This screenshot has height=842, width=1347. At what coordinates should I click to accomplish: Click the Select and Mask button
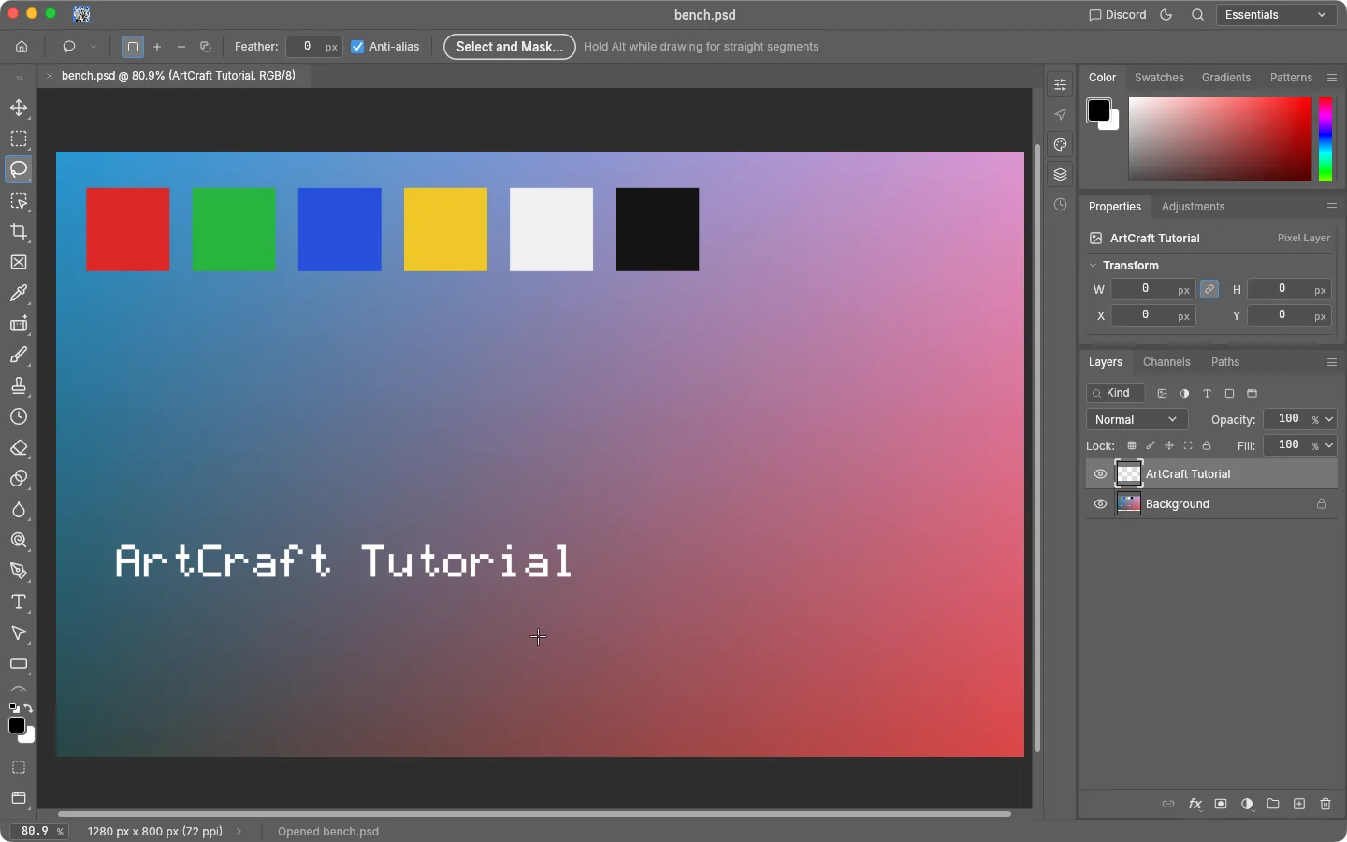[510, 47]
